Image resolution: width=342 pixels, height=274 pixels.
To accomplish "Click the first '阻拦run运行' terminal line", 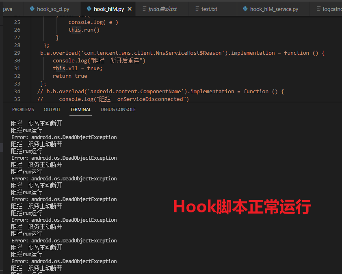I will tap(27, 131).
